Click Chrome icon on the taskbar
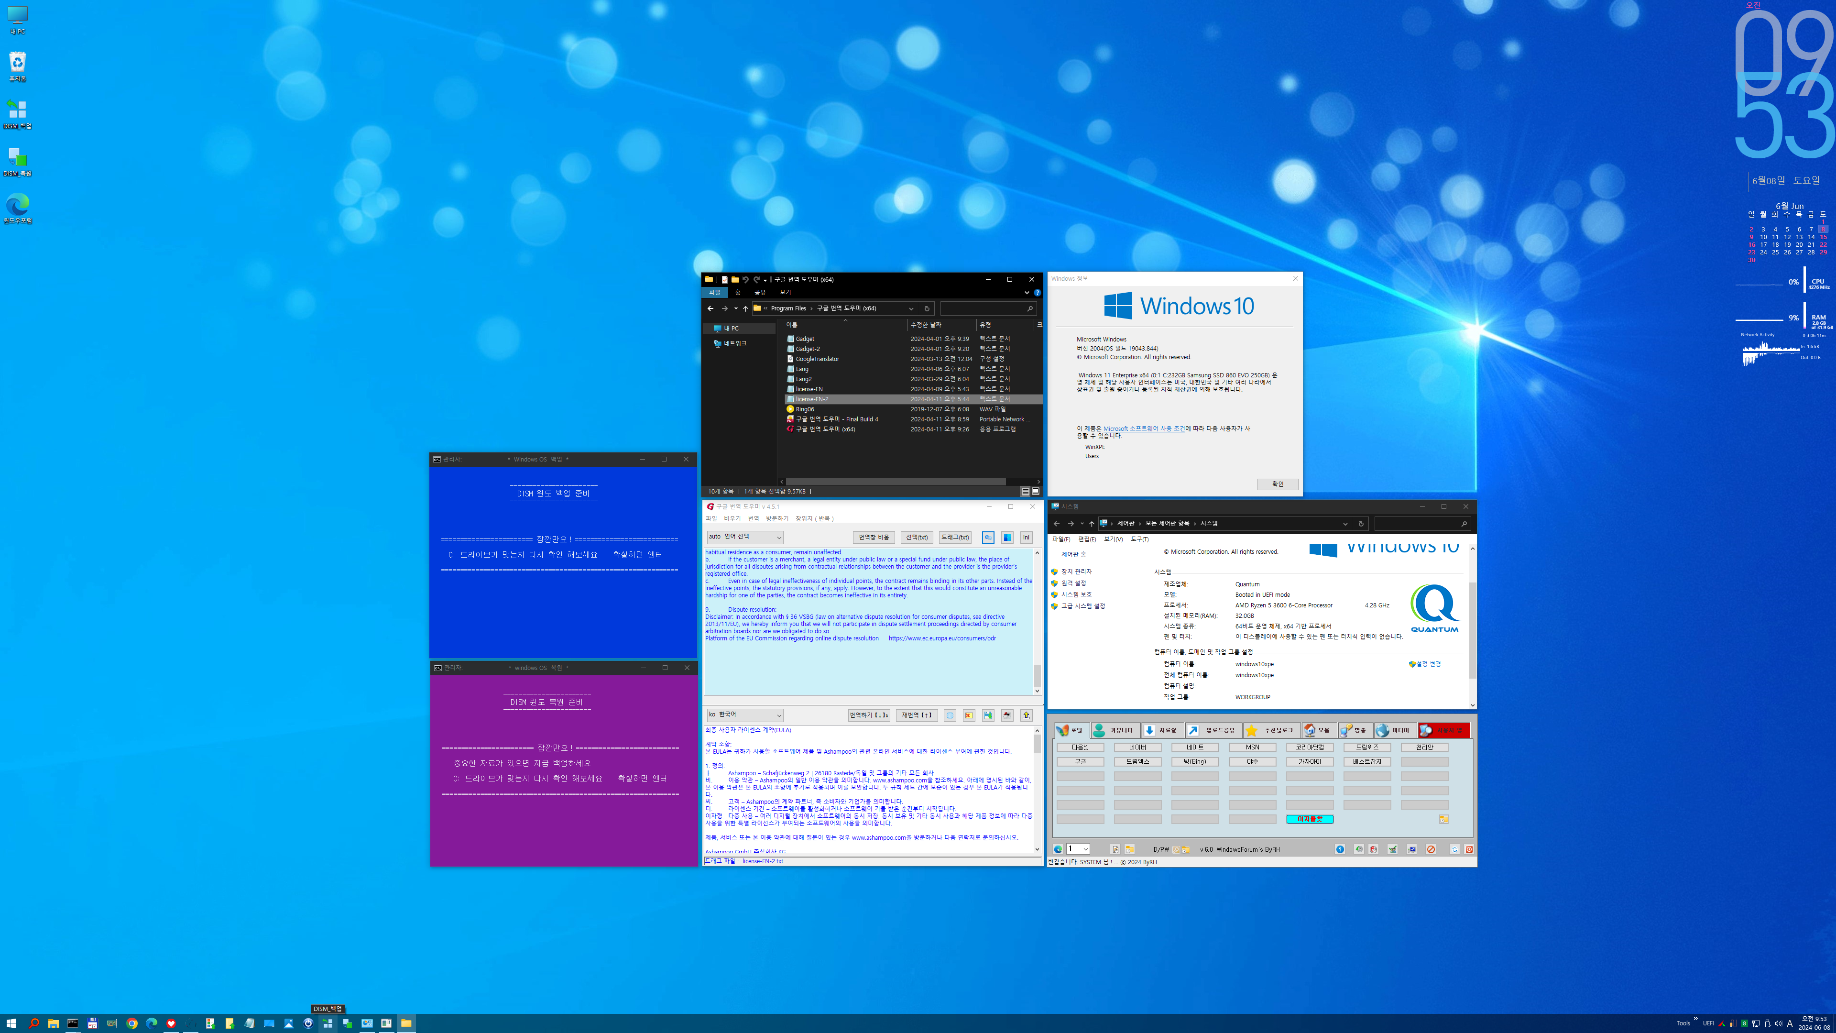 (132, 1023)
